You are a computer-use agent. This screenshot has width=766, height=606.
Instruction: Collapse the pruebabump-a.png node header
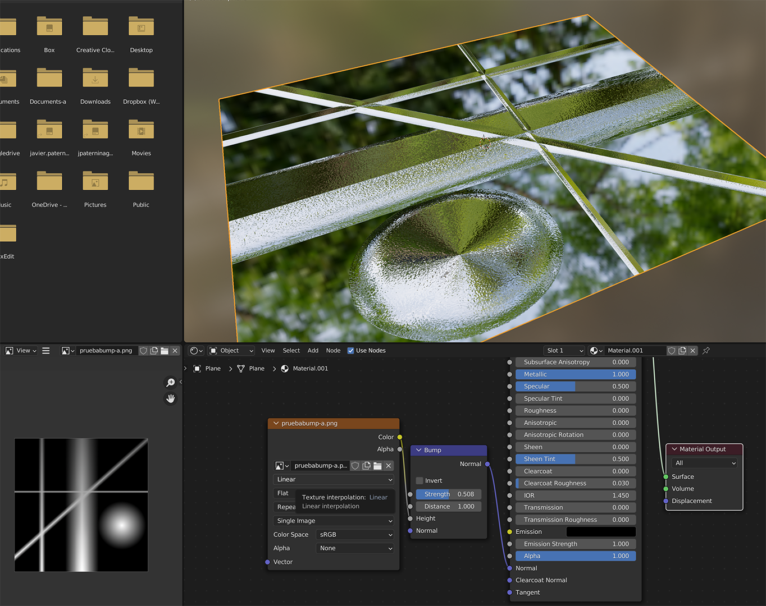276,424
